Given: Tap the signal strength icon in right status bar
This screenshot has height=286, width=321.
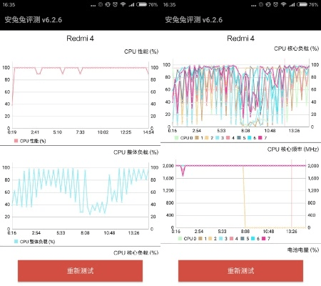Looking at the screenshot, I should (292, 4).
